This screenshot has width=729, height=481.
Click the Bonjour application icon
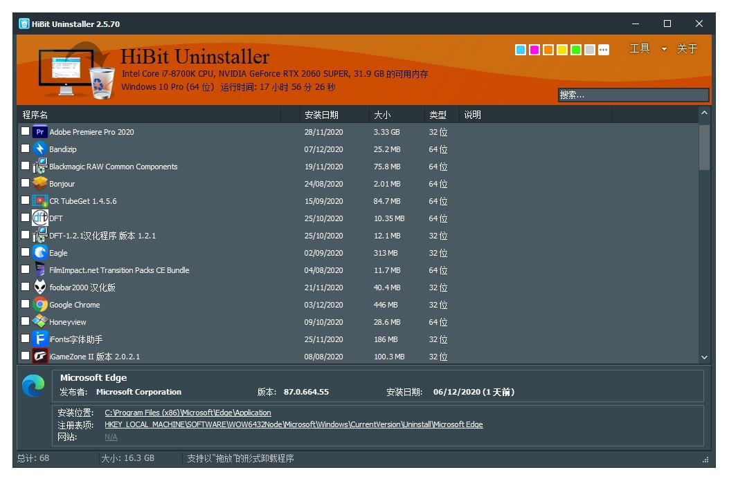40,183
